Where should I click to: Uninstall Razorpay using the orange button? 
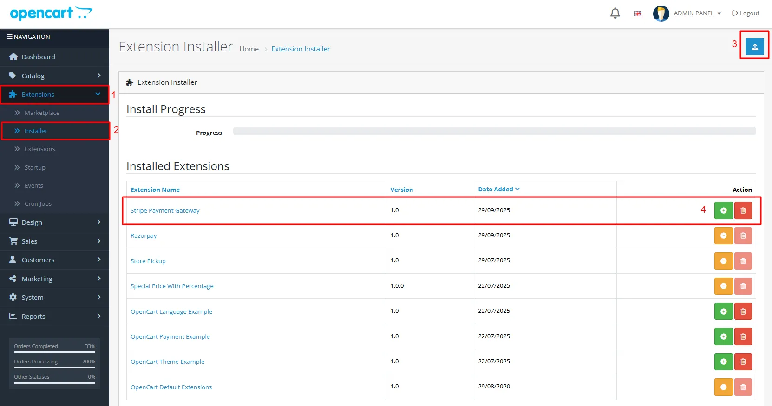tap(723, 235)
